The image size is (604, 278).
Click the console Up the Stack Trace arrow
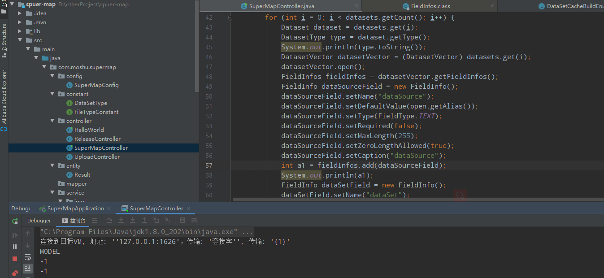coord(28,234)
